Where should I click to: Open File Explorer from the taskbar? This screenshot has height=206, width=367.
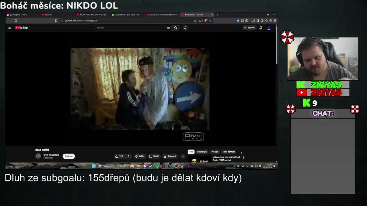click(132, 166)
